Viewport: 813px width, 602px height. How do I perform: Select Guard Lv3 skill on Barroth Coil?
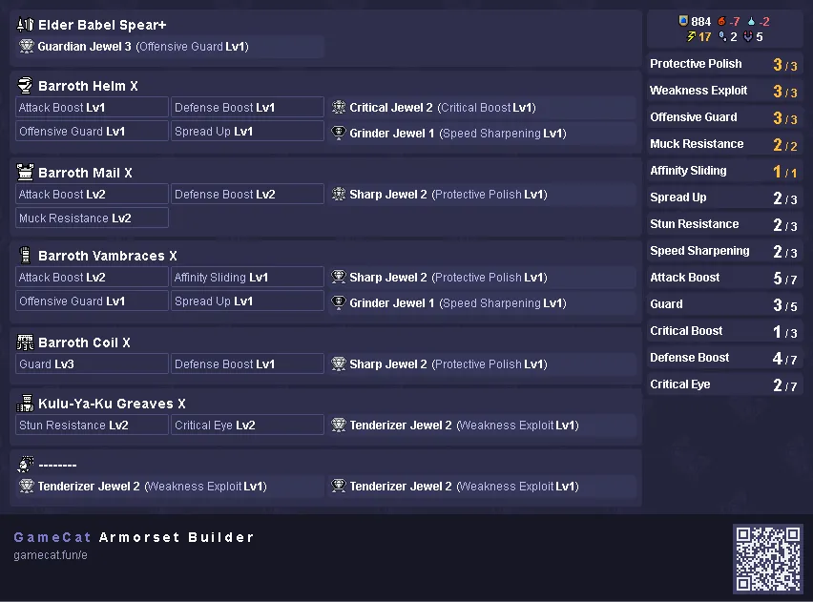[92, 363]
